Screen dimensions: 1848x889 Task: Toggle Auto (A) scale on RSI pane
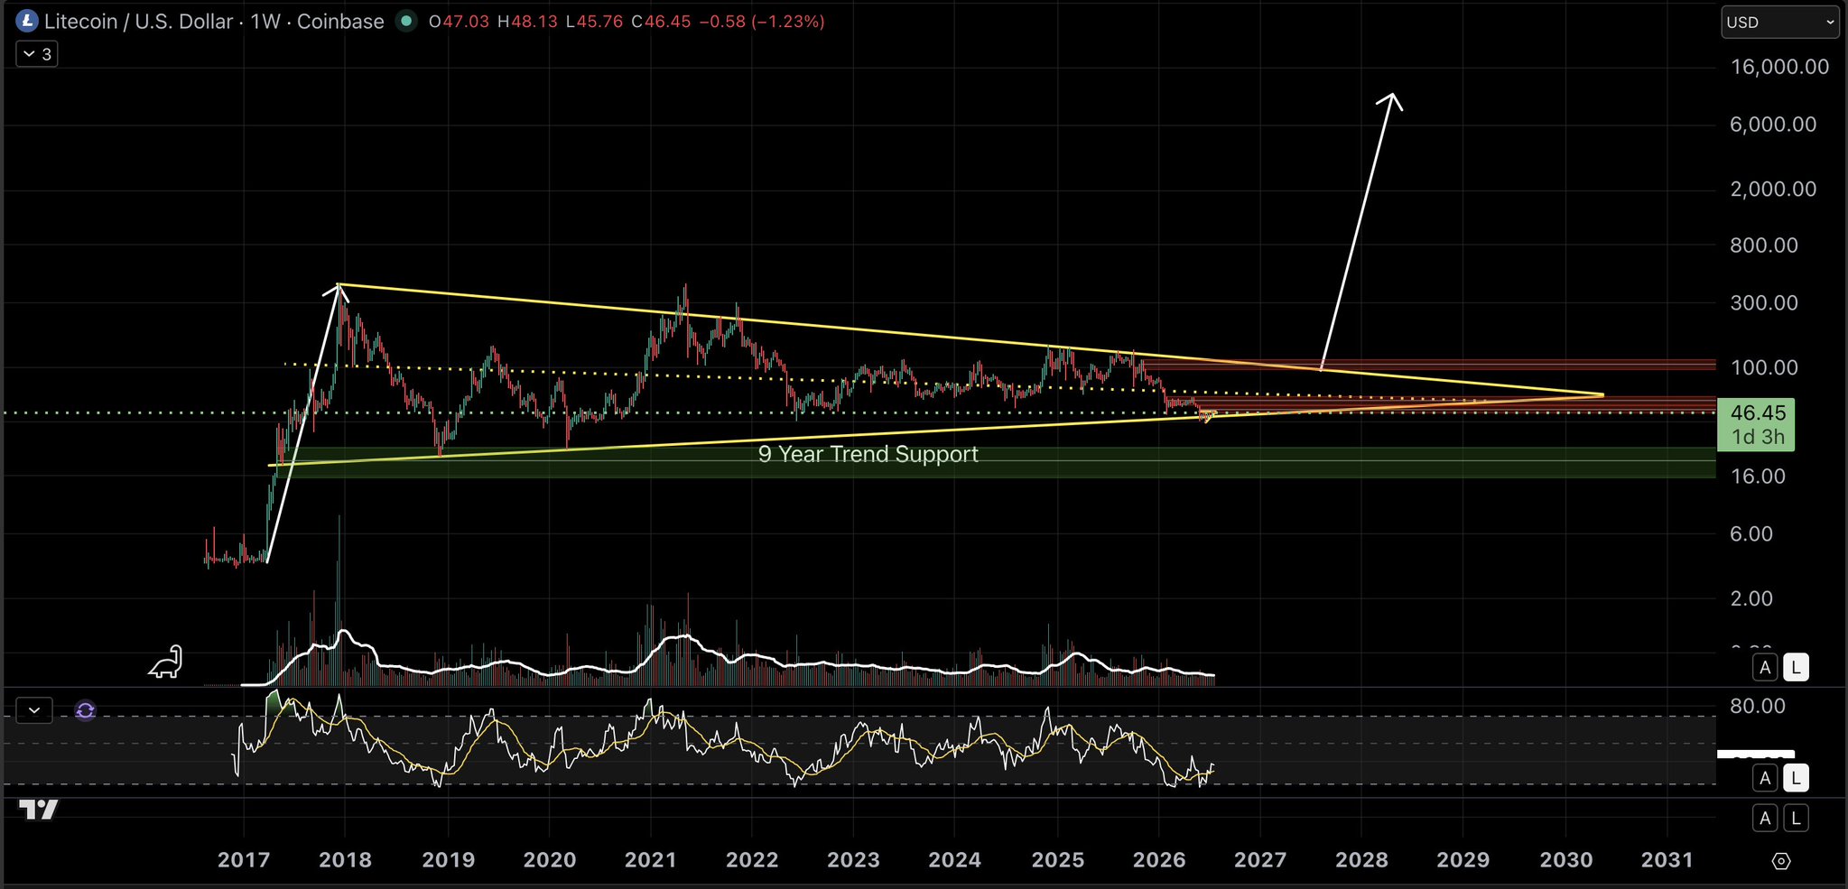[1766, 778]
